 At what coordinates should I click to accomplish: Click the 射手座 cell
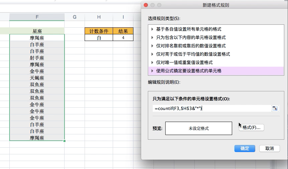click(37, 58)
